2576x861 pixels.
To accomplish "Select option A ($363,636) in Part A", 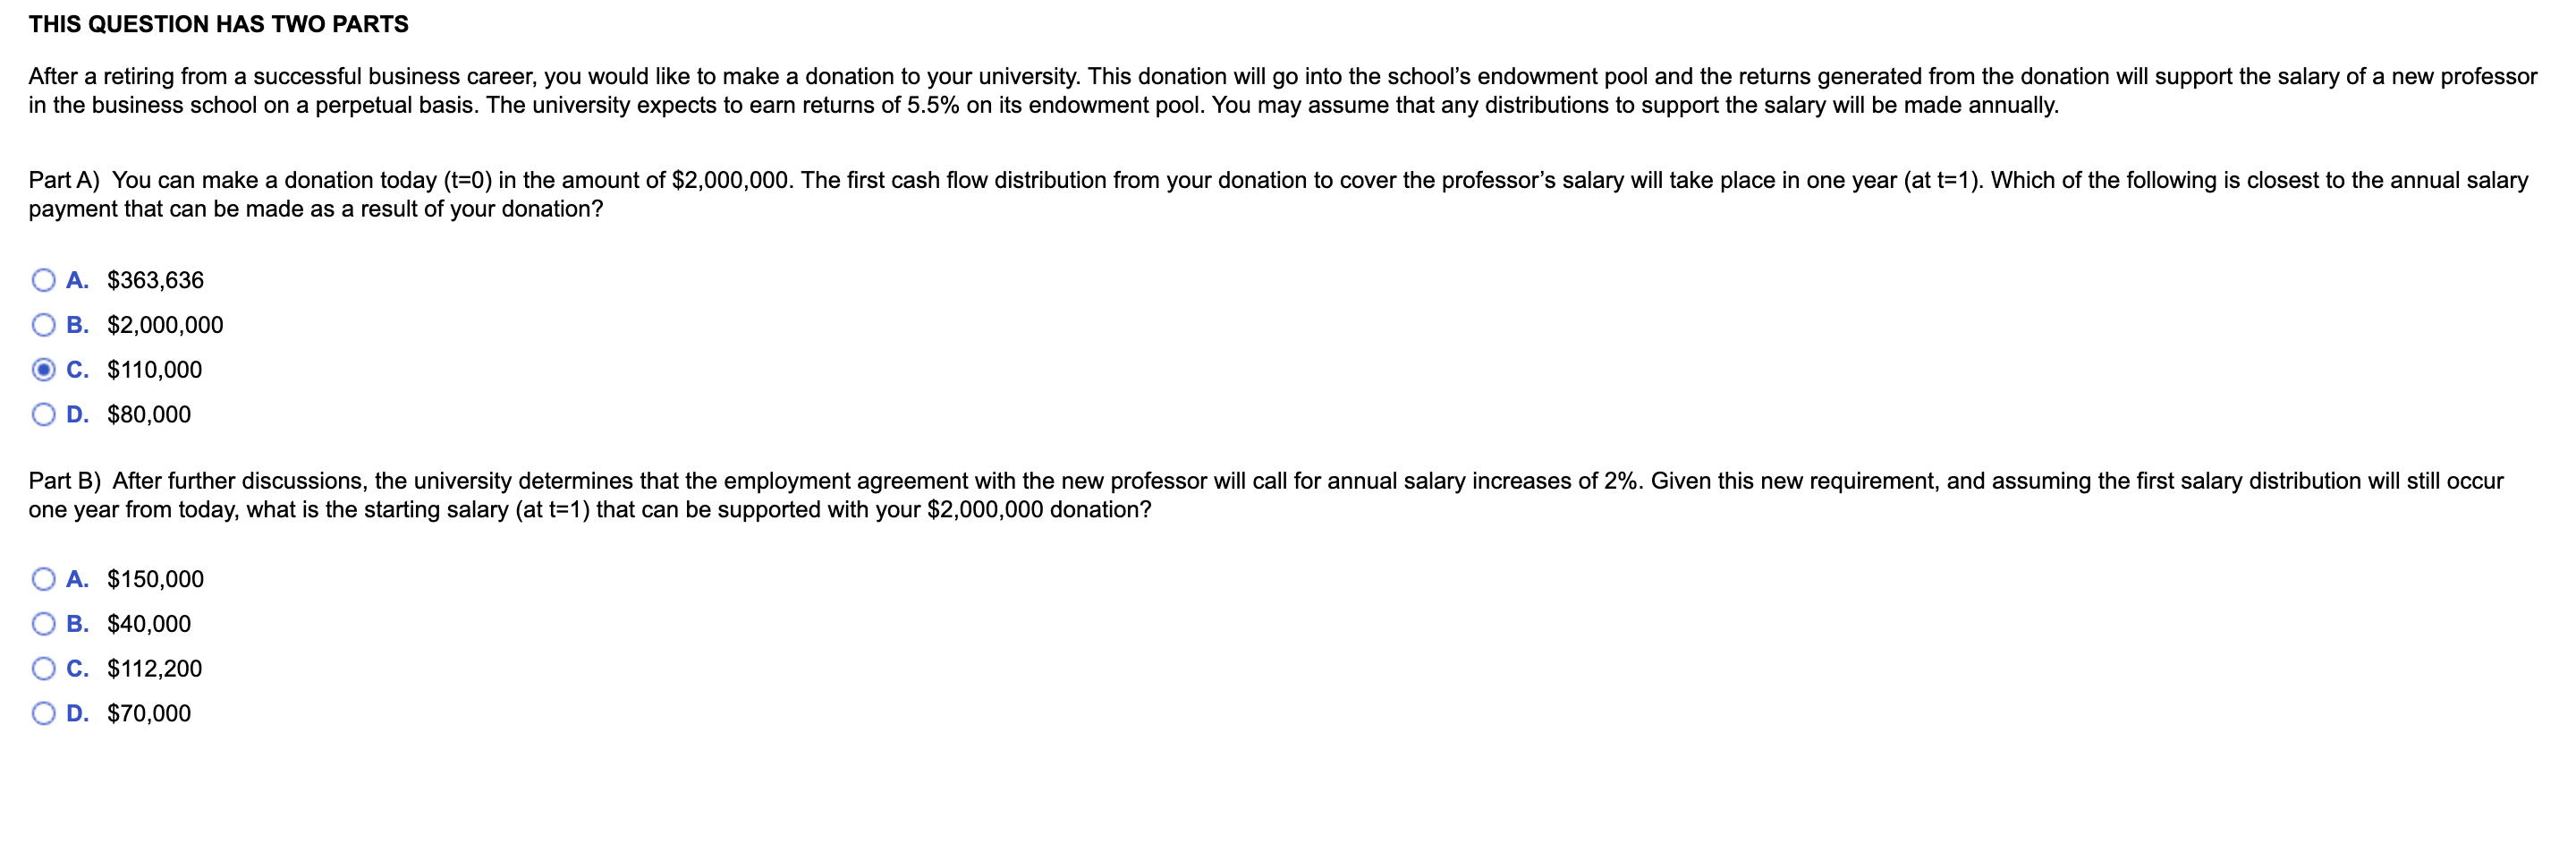I will pyautogui.click(x=43, y=281).
